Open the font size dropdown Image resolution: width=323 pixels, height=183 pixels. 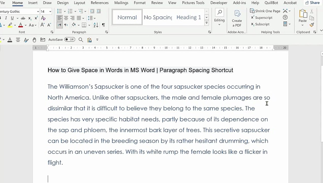coord(50,11)
